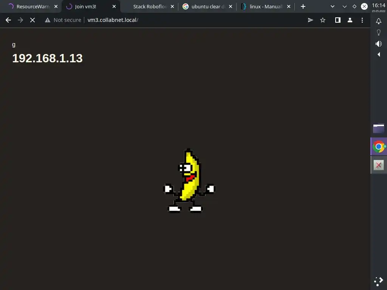Close the linux - Manuall tab
387x290 pixels.
(x=289, y=6)
